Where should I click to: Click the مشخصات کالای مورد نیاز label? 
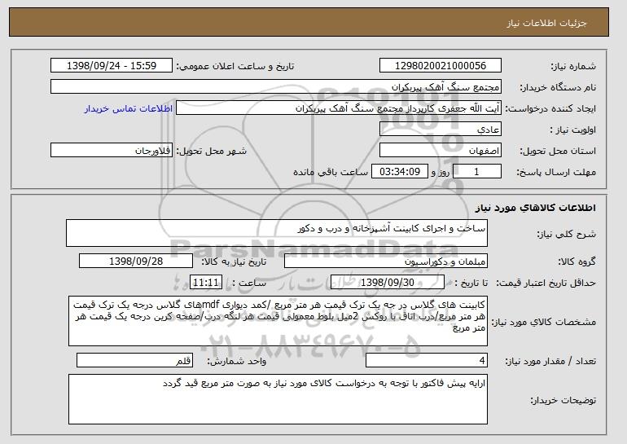(543, 322)
